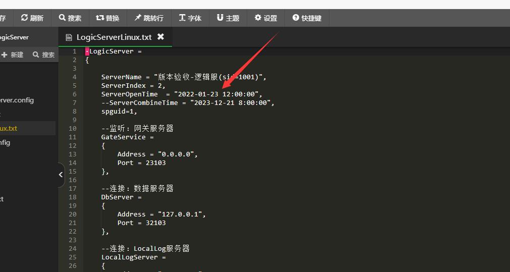Select the highlighted ux.txt file in the sidebar

coord(9,128)
